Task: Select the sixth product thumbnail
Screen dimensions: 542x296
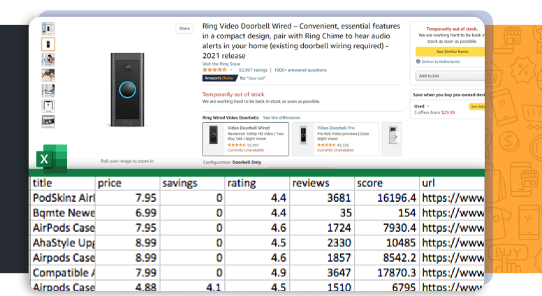Action: (48, 106)
